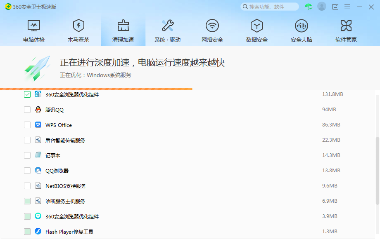This screenshot has width=380, height=239.
Task: Check the 后台智能传输服务 checkbox
Action: [27, 140]
